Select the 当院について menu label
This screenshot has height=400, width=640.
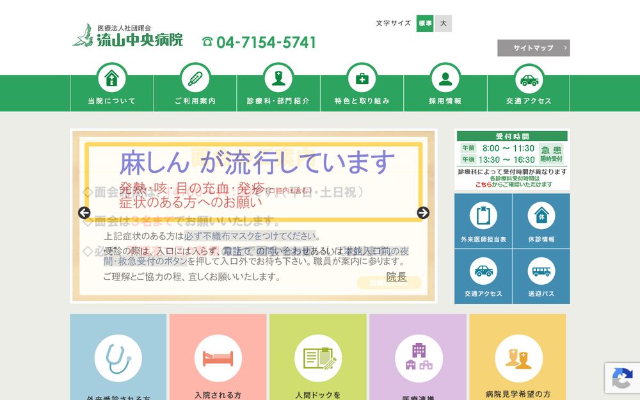[112, 101]
